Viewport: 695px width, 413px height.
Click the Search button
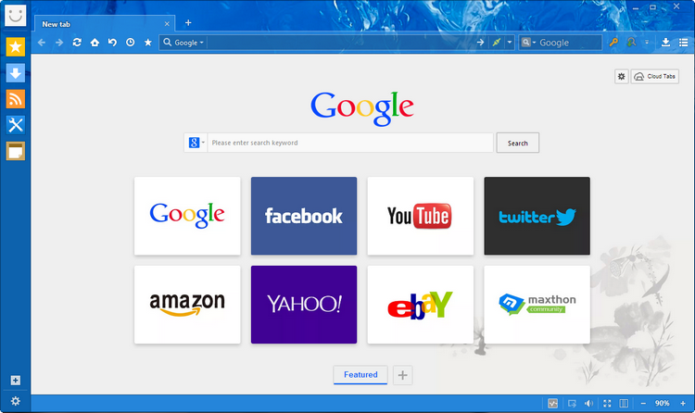[518, 143]
